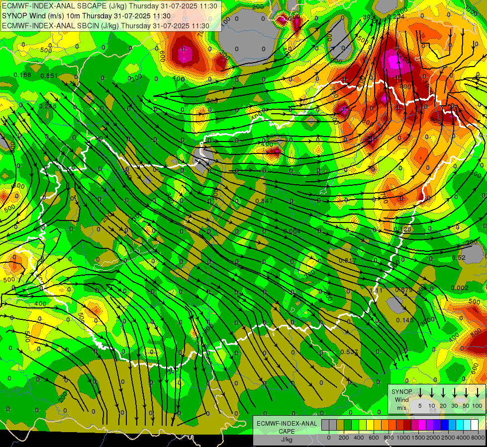Click the 5 m/s wind arrow in legend
This screenshot has width=487, height=447.
pos(420,393)
